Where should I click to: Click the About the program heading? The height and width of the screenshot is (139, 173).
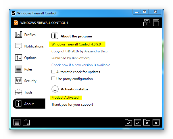tap(76, 36)
